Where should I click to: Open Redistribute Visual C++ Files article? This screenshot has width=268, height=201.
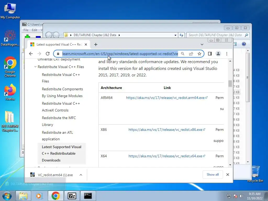(61, 78)
